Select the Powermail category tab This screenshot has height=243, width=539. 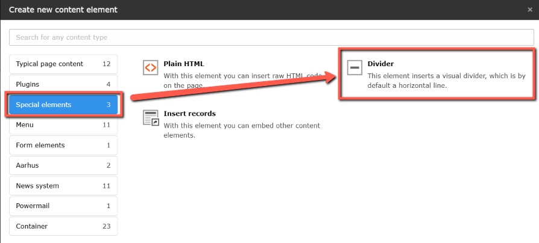[x=63, y=206]
